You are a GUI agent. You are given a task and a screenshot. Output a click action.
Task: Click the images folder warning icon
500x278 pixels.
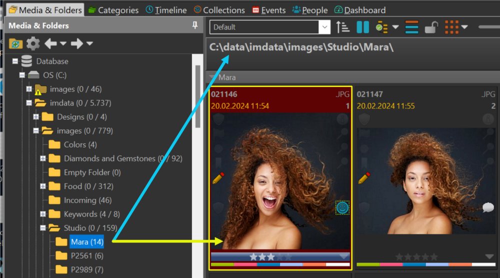[x=38, y=92]
